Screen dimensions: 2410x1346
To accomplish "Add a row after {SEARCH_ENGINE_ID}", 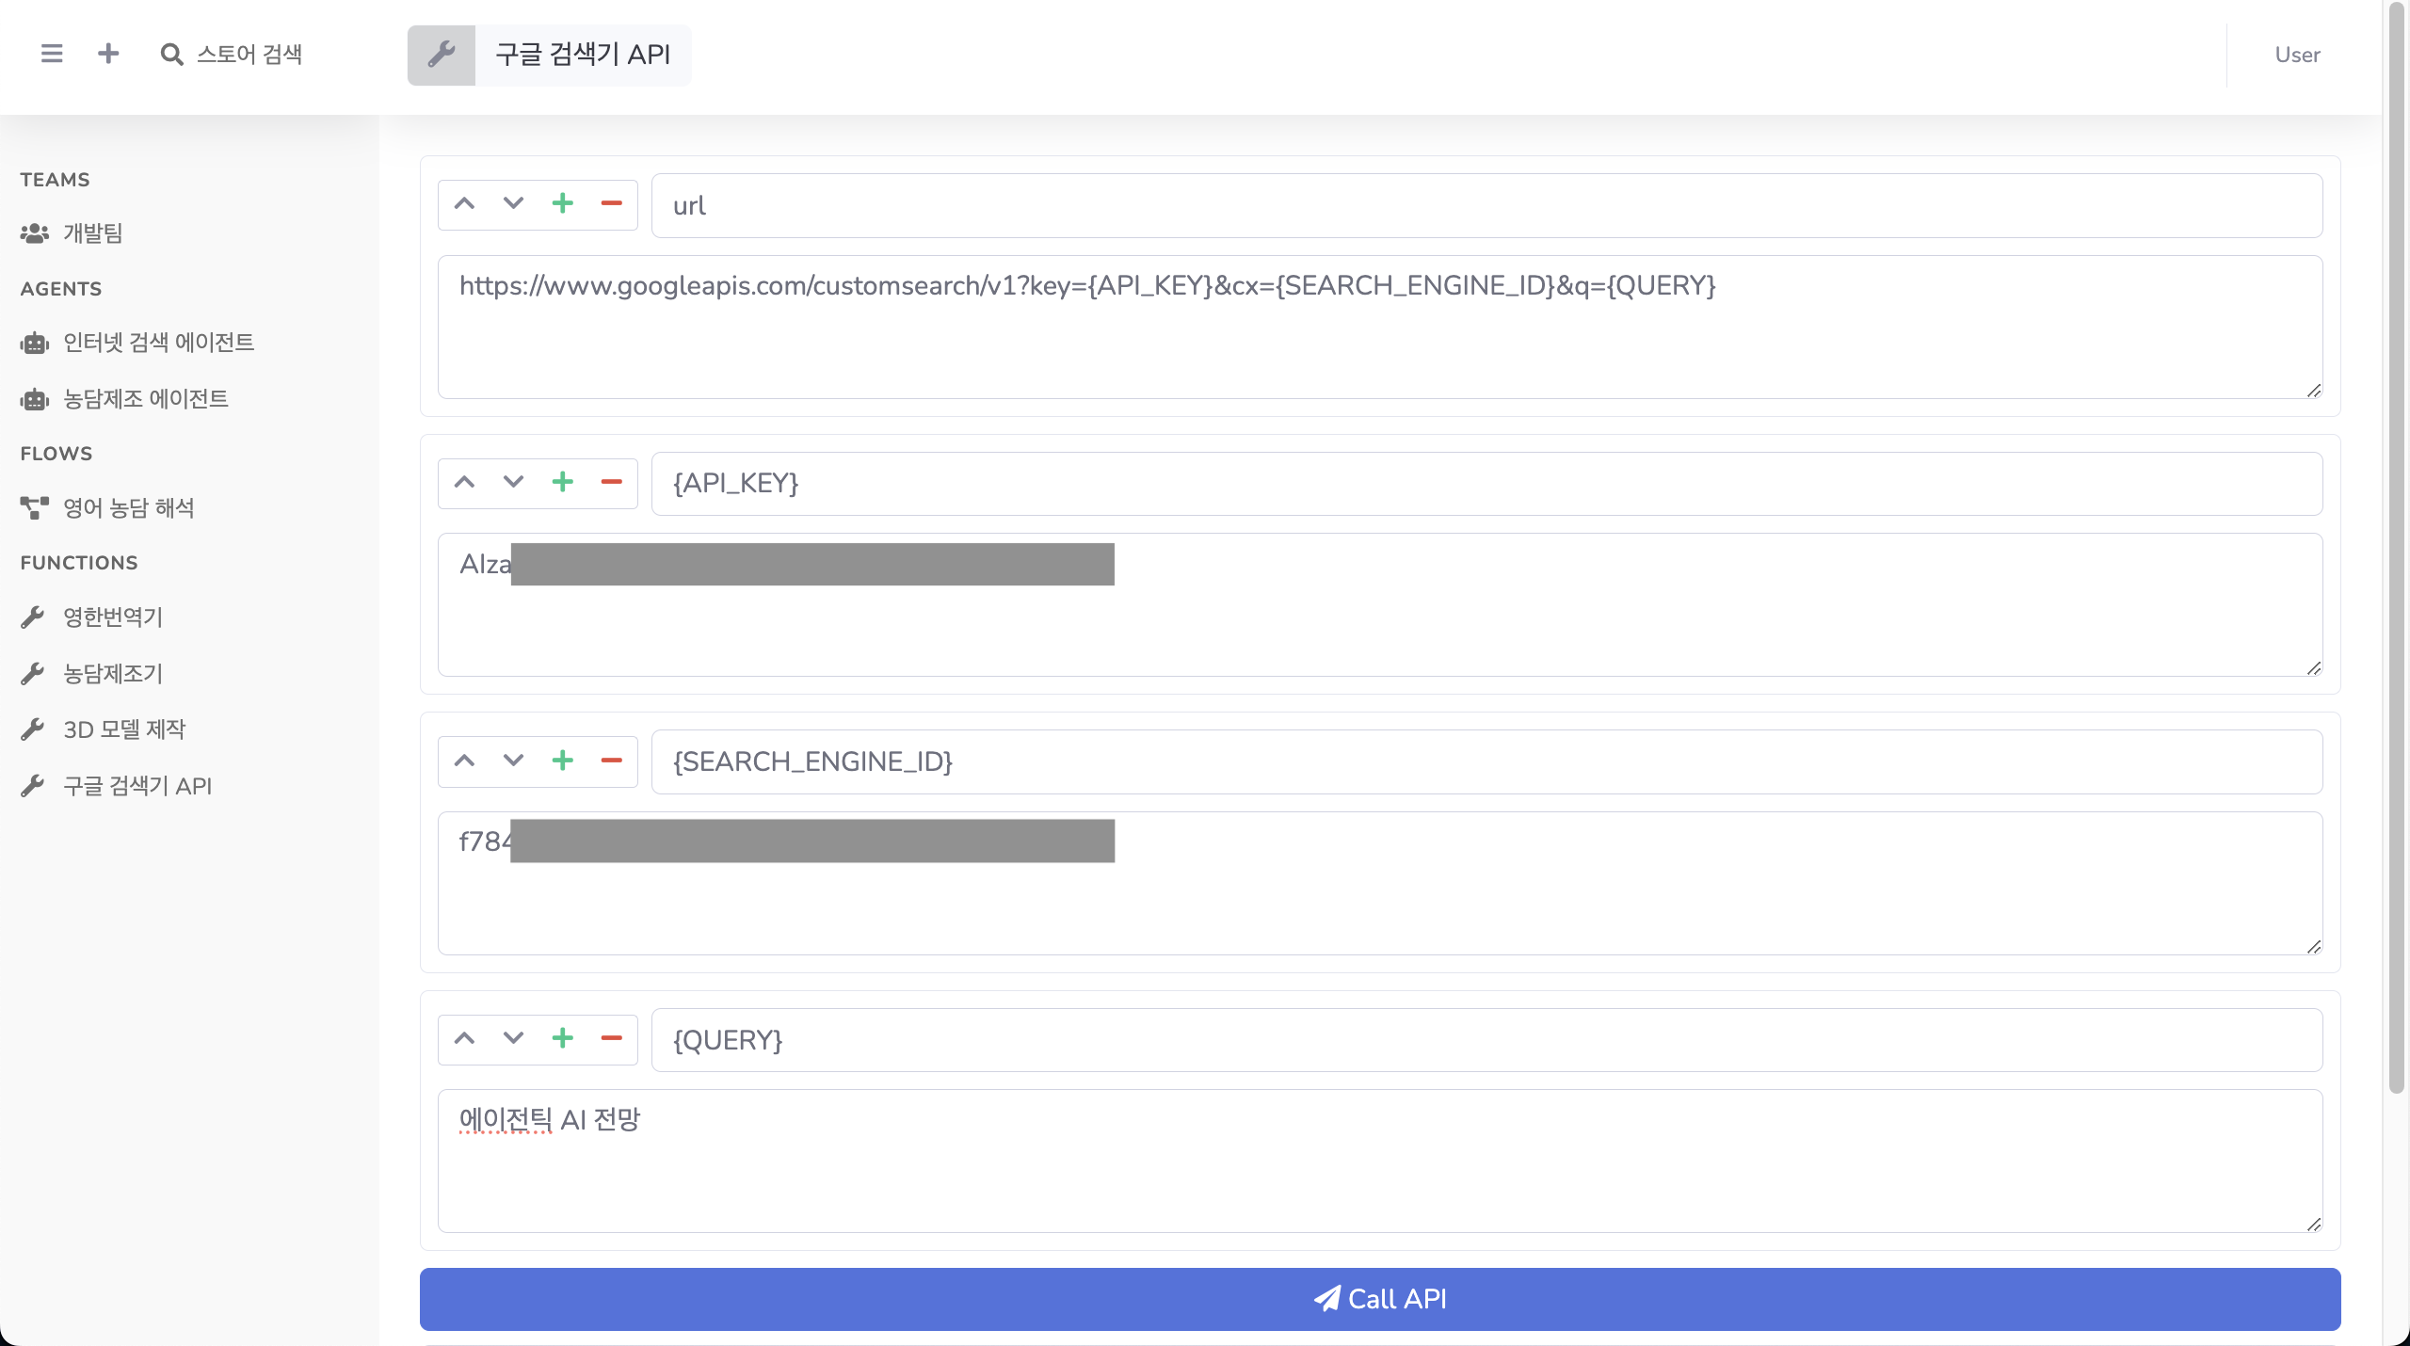I will (x=563, y=761).
